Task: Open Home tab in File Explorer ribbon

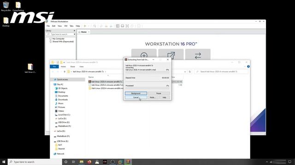Action: pyautogui.click(x=63, y=66)
